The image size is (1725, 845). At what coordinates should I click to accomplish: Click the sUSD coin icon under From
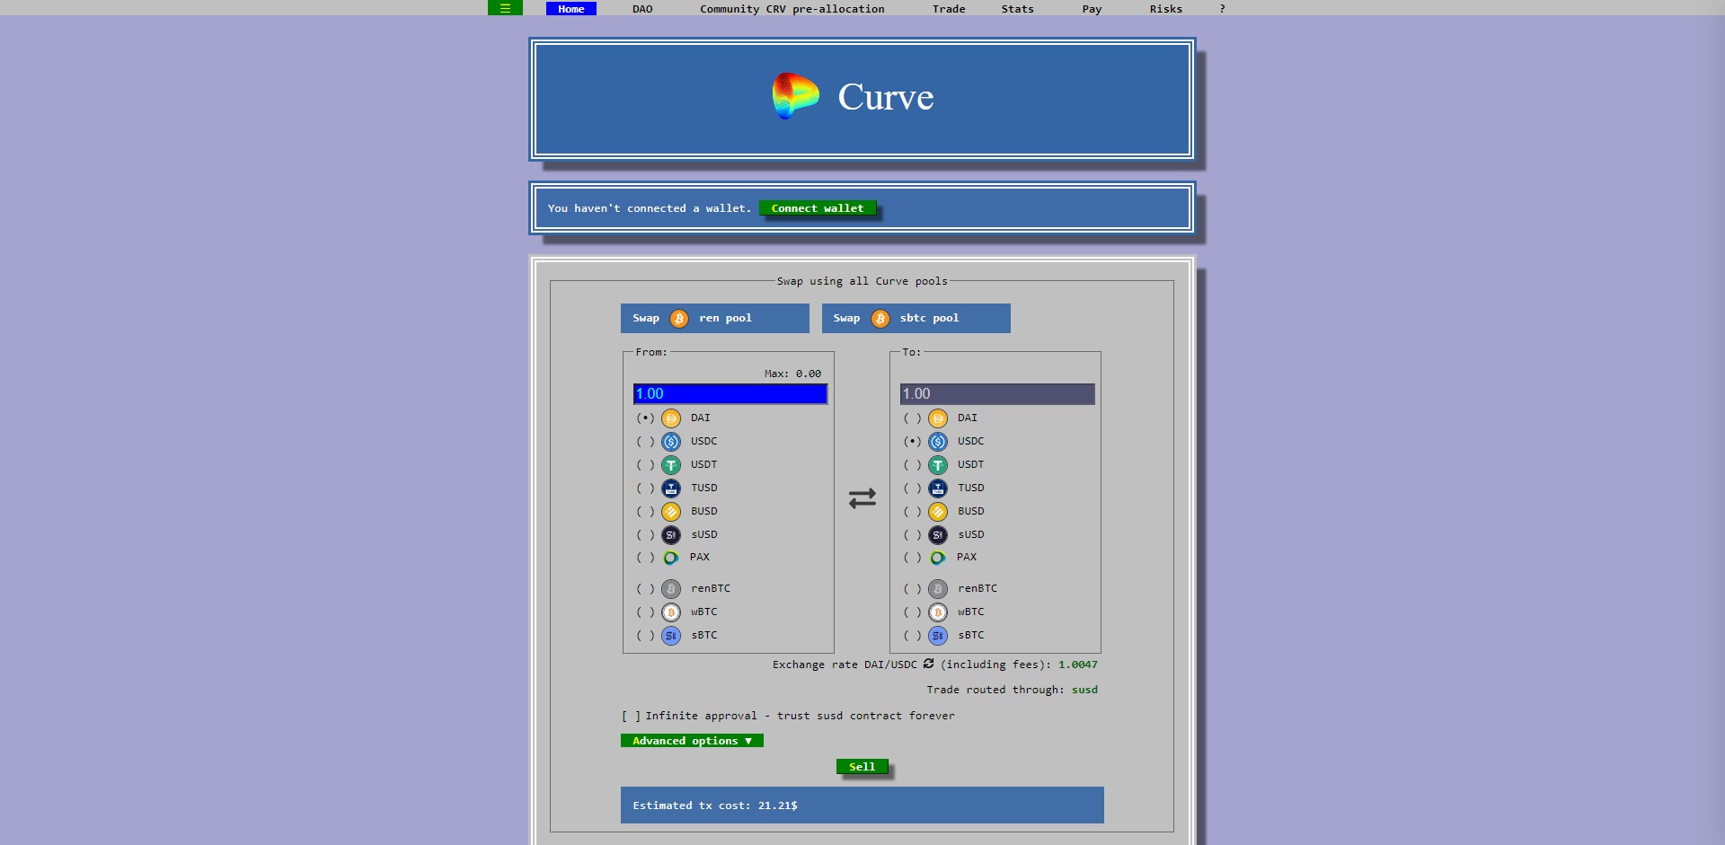(x=671, y=535)
